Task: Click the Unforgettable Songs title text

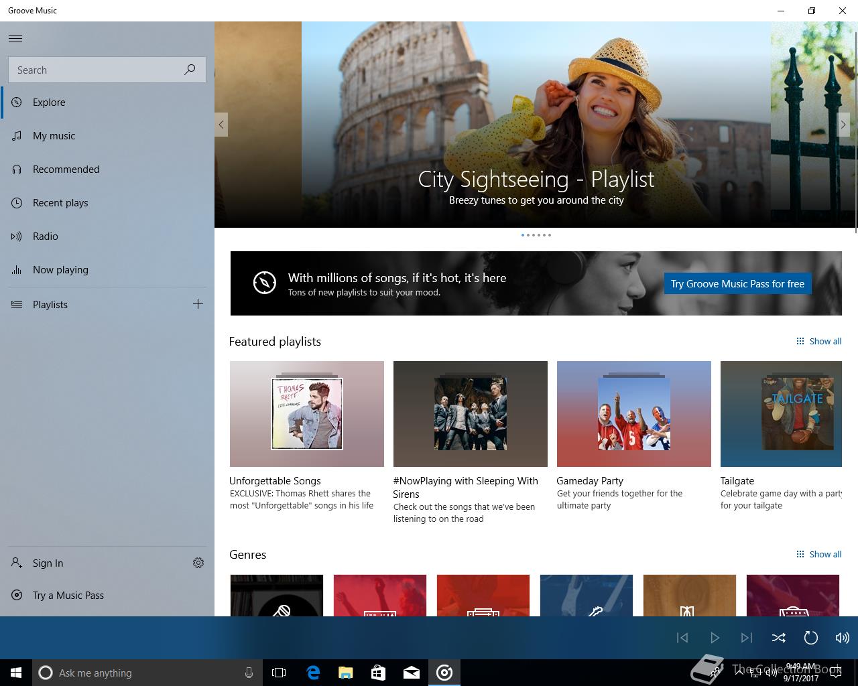Action: [x=275, y=481]
